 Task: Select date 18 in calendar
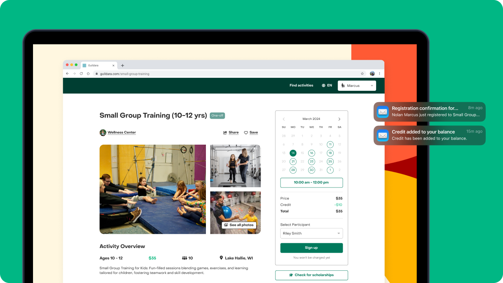click(330, 153)
